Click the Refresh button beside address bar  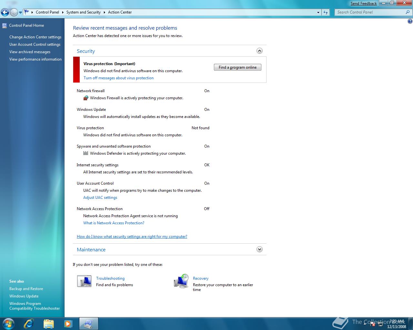(x=326, y=12)
